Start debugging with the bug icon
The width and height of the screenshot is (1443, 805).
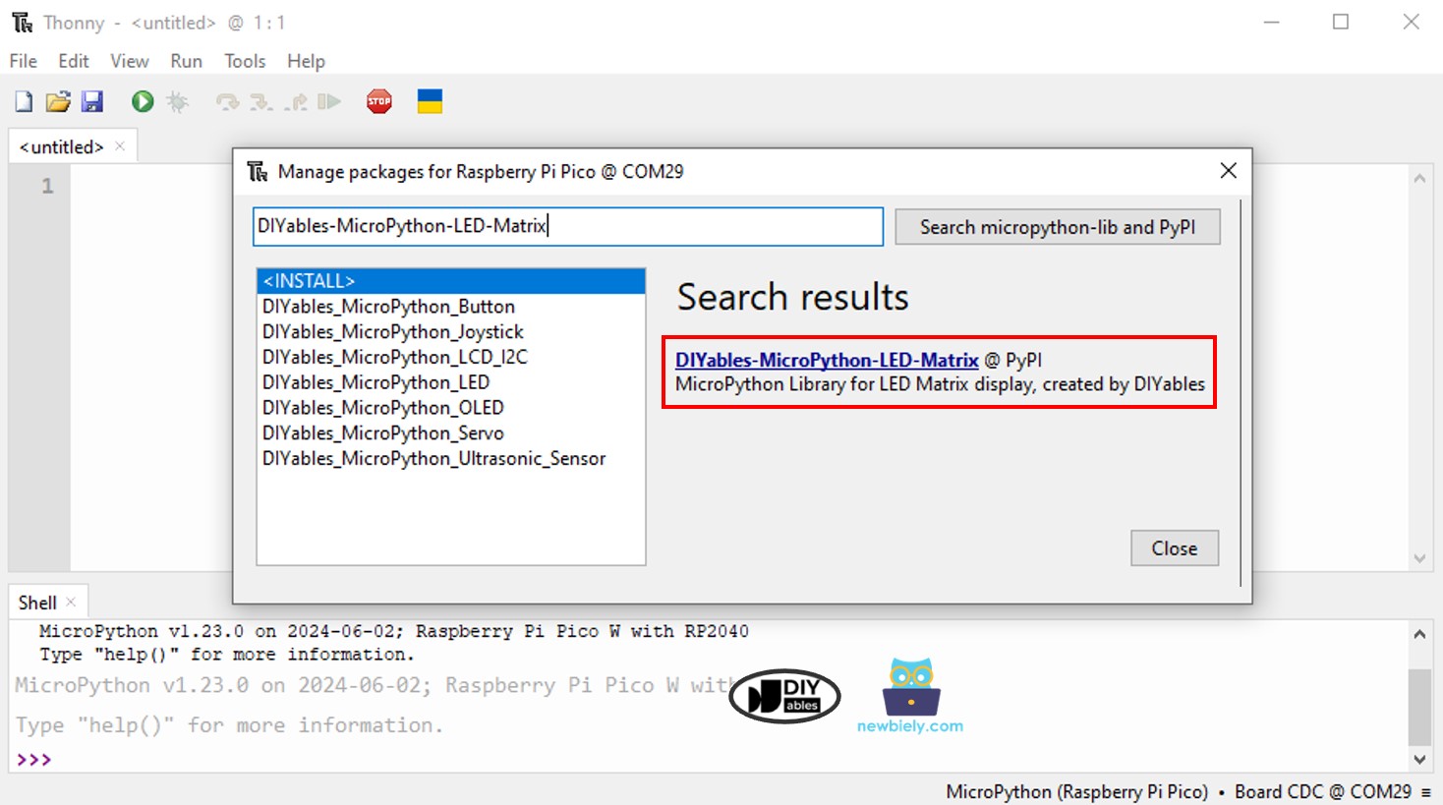(177, 101)
